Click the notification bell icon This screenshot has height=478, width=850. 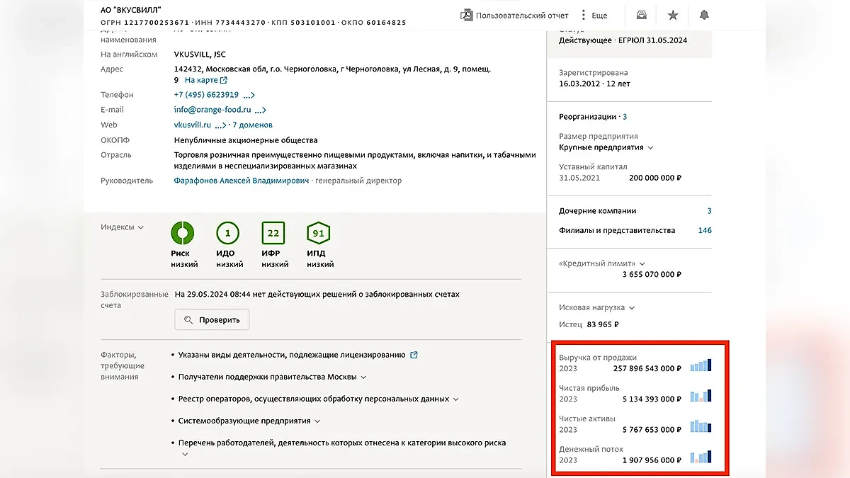click(704, 15)
